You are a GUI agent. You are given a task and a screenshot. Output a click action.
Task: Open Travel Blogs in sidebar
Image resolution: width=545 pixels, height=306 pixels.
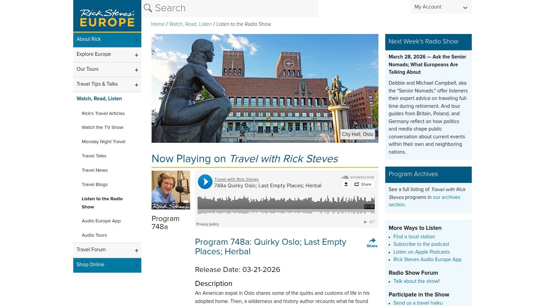pyautogui.click(x=95, y=185)
